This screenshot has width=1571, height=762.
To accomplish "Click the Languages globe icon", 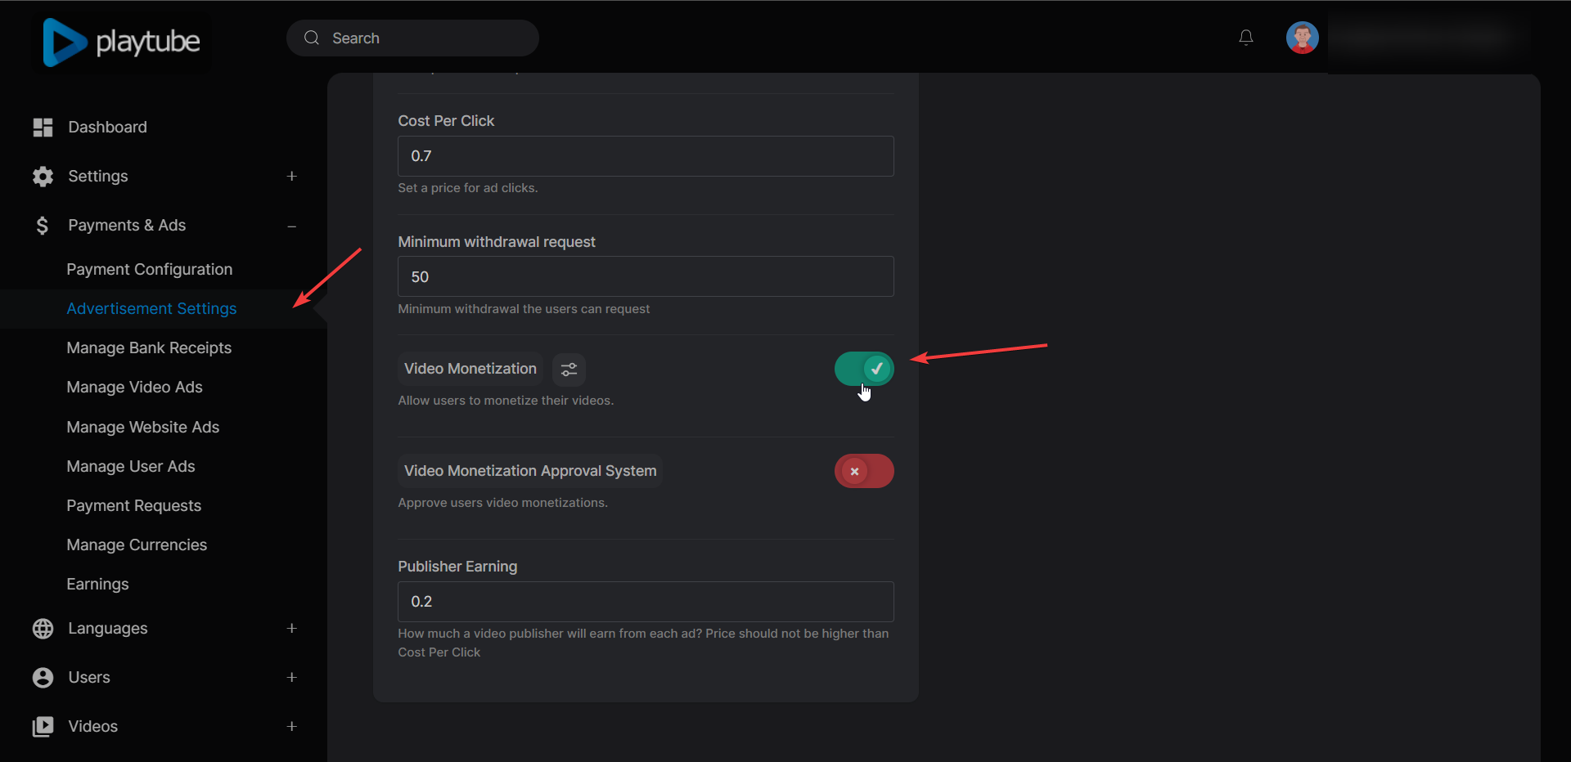I will point(43,629).
